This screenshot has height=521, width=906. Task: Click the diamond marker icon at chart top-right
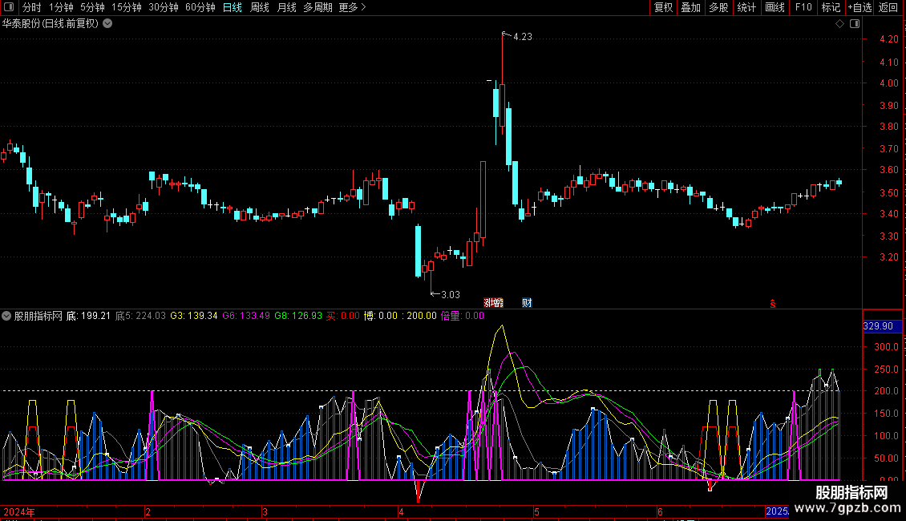[x=839, y=24]
